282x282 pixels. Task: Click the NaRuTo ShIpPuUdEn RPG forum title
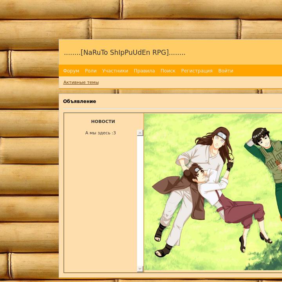[125, 52]
